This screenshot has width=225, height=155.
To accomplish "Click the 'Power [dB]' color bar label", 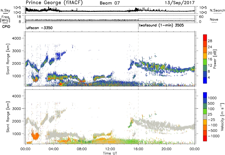I will [x=215, y=59].
